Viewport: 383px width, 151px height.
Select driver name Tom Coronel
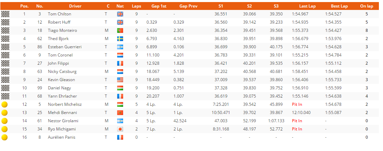[x=60, y=55]
